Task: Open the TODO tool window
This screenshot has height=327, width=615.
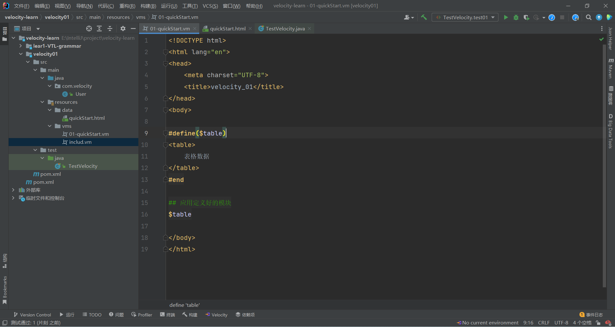Action: click(x=92, y=315)
